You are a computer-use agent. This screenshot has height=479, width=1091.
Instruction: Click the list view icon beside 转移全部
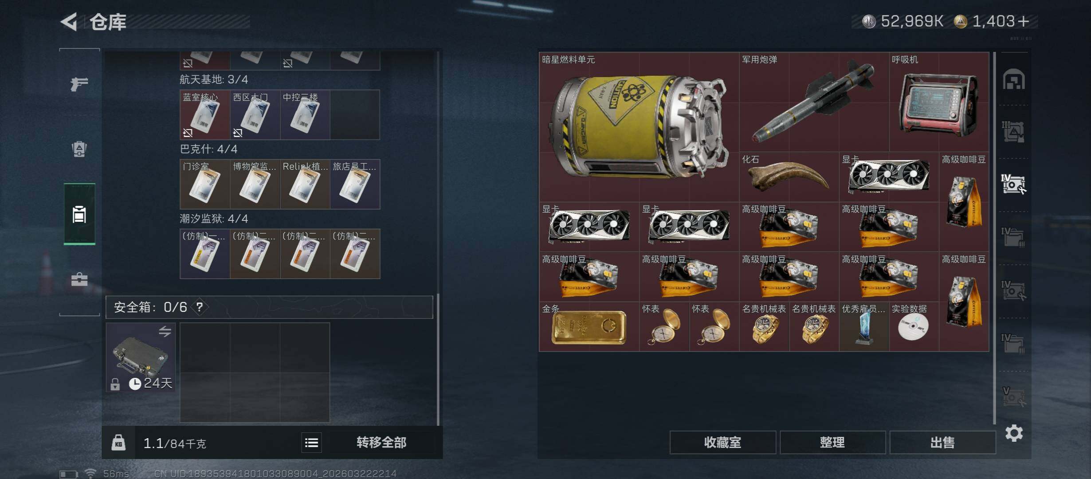coord(311,442)
